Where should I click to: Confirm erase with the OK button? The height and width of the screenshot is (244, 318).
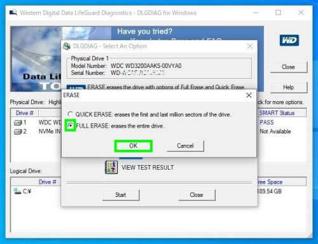134,146
